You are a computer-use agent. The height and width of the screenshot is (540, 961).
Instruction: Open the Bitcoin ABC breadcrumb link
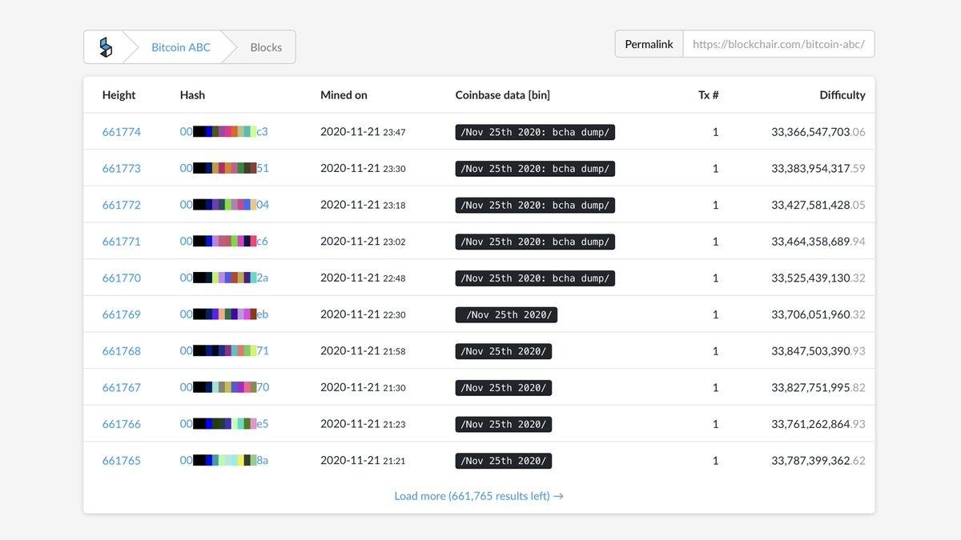179,46
